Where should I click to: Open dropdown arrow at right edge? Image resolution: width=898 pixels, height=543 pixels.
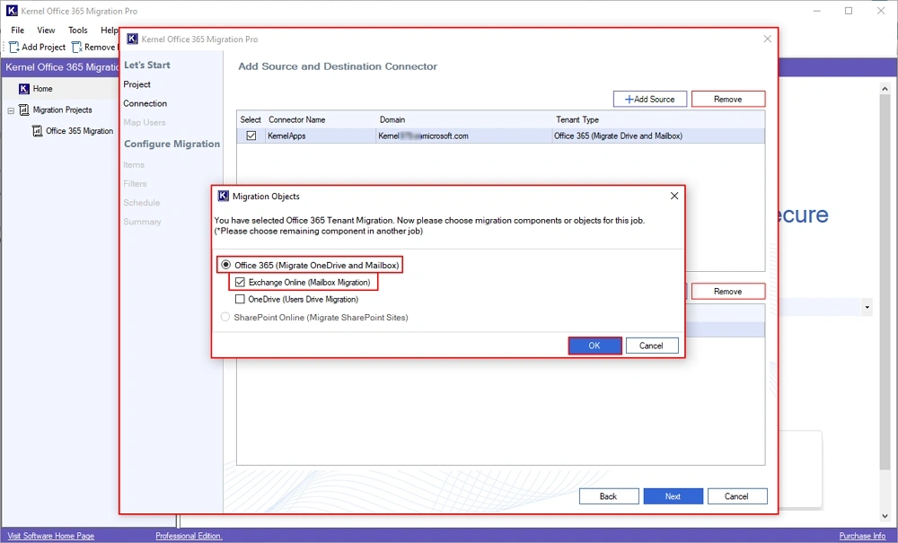pos(867,308)
